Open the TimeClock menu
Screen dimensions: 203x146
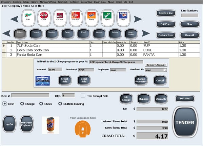(63, 2)
